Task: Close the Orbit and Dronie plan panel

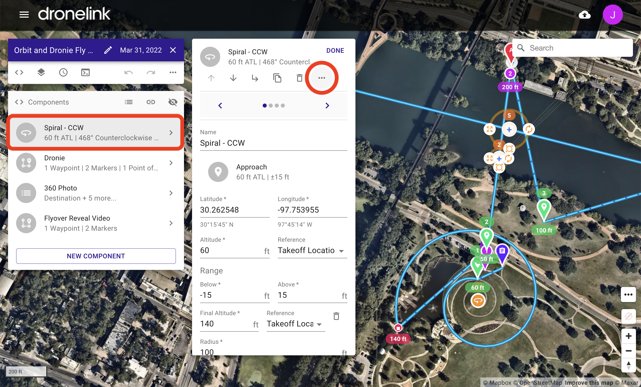Action: [x=173, y=50]
